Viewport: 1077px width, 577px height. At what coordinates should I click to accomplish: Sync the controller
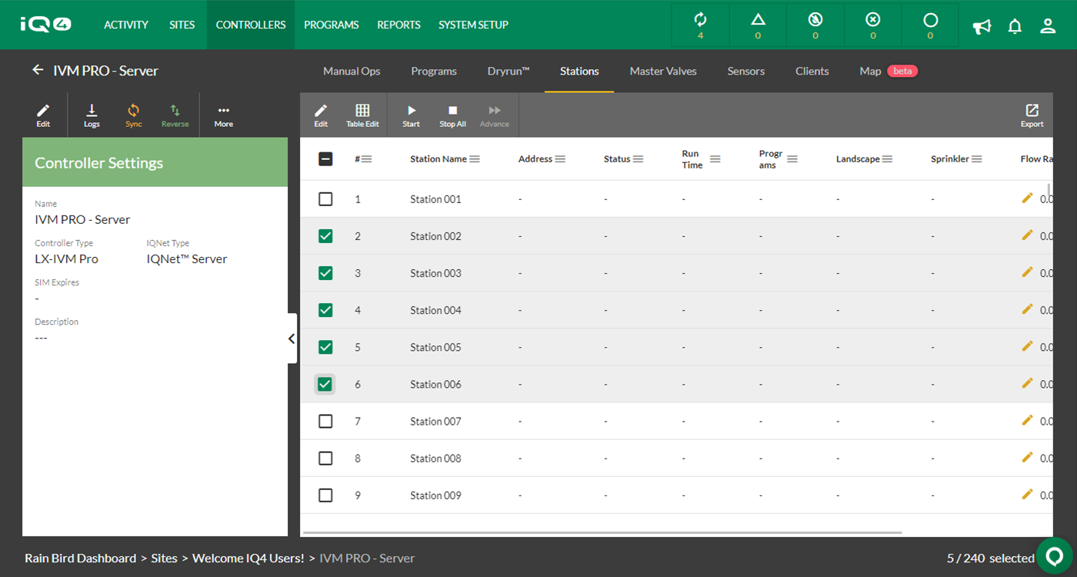[x=133, y=115]
